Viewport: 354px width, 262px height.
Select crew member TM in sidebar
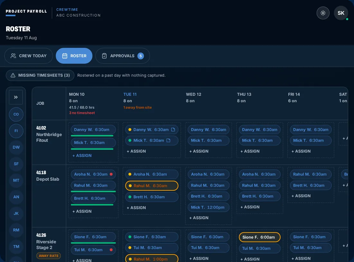click(16, 247)
